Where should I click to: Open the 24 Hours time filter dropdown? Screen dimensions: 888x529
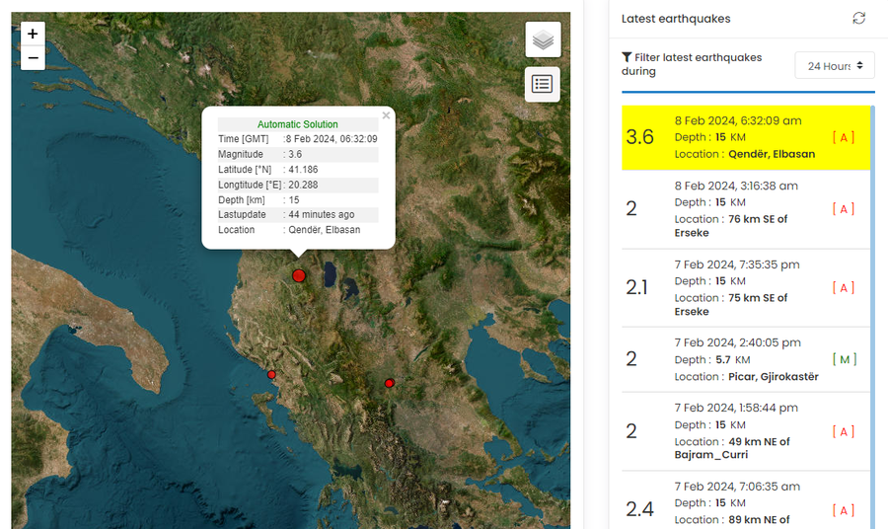point(835,66)
